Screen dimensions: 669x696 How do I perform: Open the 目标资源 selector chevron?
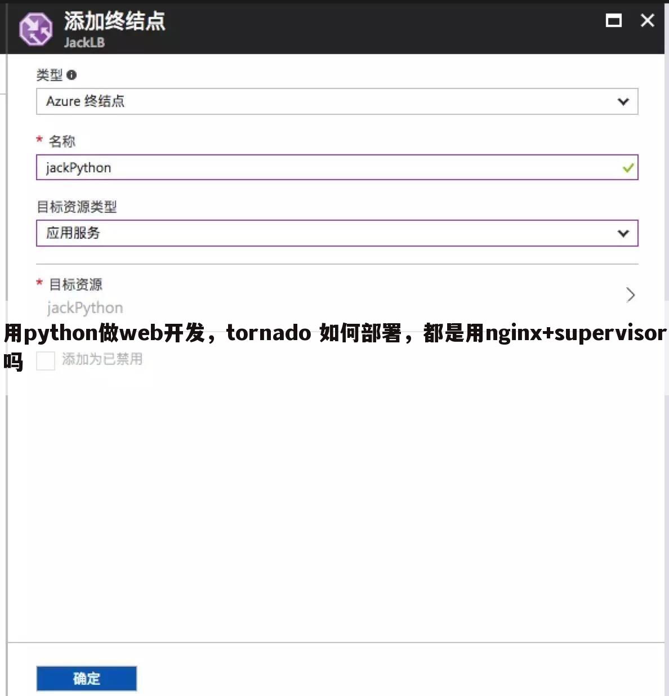point(630,295)
